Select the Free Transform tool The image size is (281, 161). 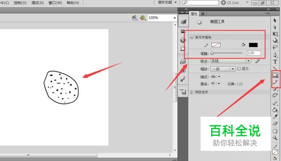click(275, 34)
